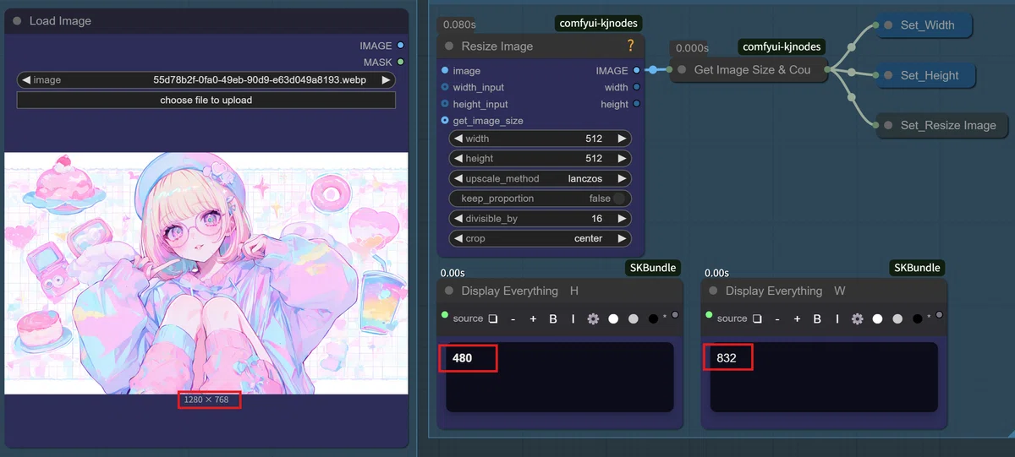Click Resize Image height output socket
This screenshot has height=457, width=1015.
tap(636, 104)
